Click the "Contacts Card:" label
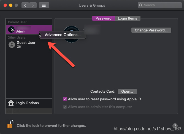 click(x=103, y=91)
